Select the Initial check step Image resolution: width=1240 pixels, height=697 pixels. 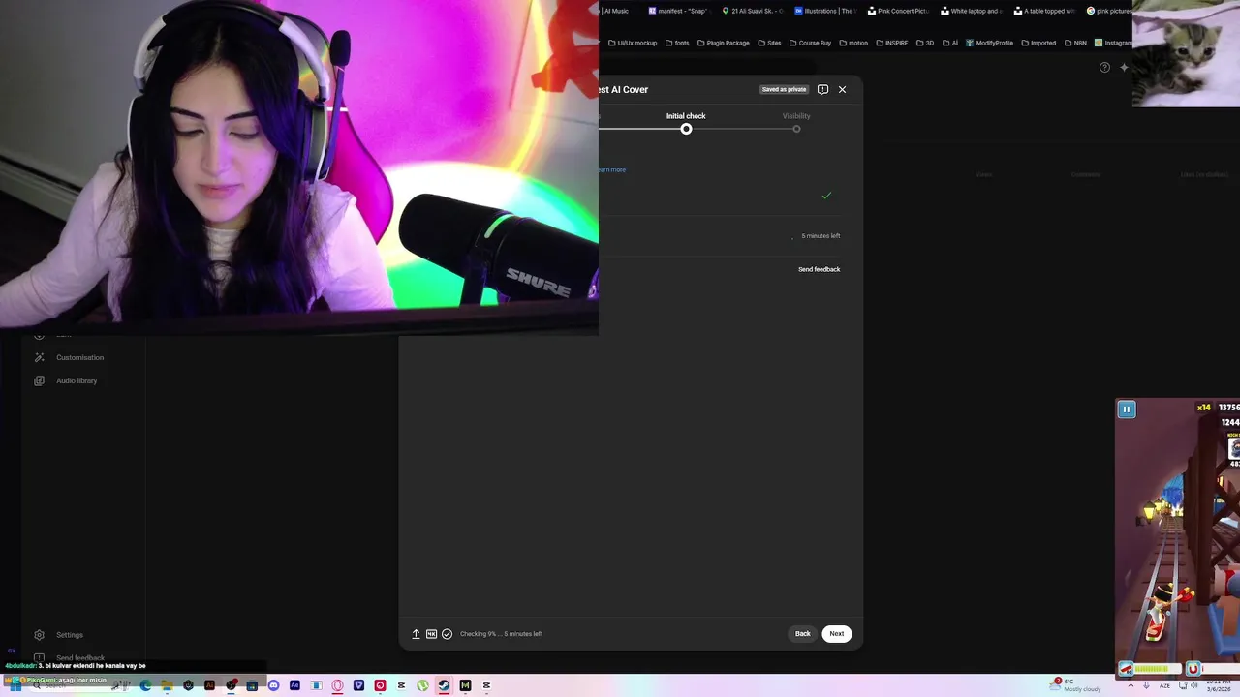point(686,116)
